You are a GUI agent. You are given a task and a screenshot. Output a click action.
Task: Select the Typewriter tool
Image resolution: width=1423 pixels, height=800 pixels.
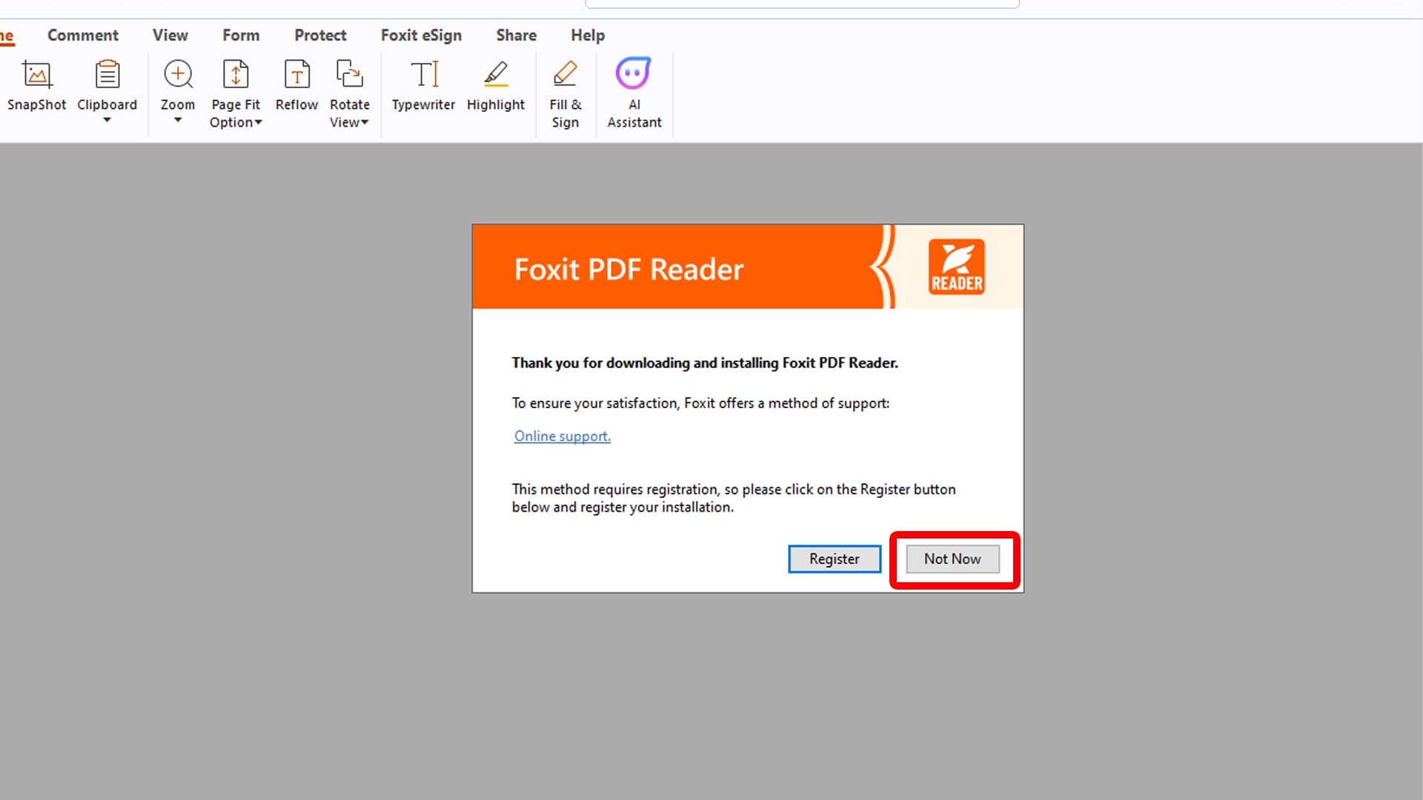(423, 86)
